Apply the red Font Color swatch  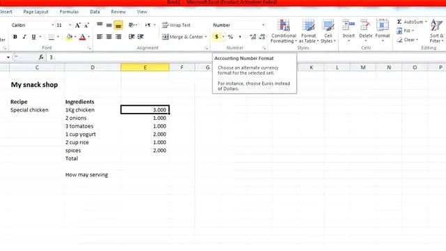click(x=82, y=37)
